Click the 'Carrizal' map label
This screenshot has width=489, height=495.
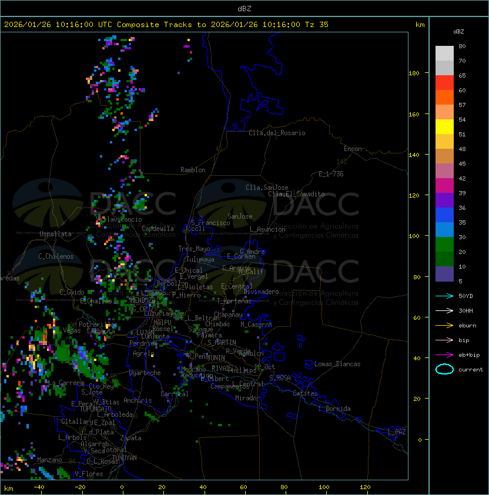(x=175, y=394)
